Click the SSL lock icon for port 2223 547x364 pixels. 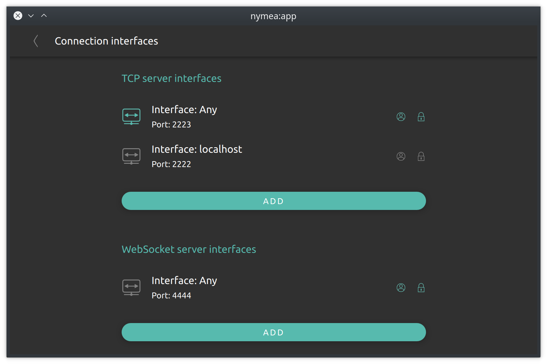[421, 117]
